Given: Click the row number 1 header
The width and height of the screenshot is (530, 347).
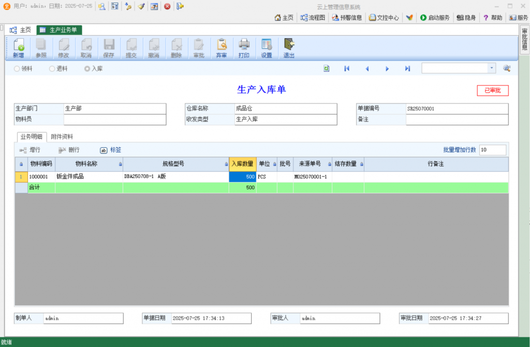Looking at the screenshot, I should [21, 176].
